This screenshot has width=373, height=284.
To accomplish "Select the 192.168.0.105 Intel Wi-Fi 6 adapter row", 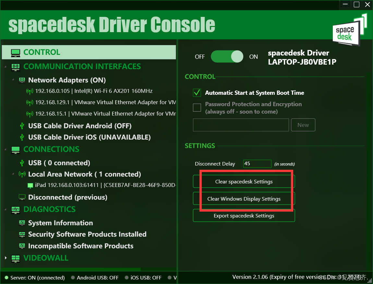I will (94, 91).
